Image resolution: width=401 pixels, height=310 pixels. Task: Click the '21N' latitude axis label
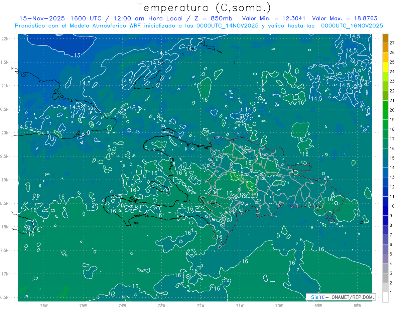(6, 86)
